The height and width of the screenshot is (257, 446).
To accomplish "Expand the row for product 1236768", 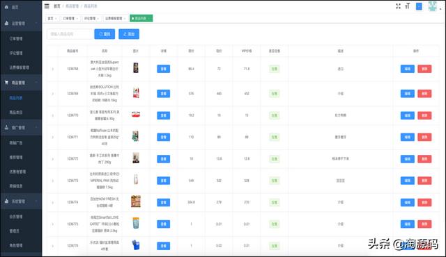I will point(53,69).
